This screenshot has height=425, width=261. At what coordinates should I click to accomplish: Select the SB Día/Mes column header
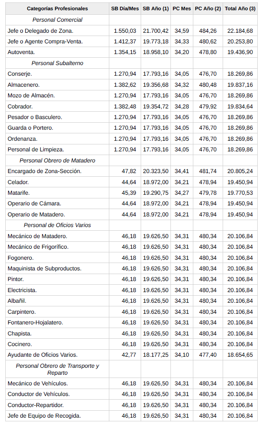click(x=125, y=9)
